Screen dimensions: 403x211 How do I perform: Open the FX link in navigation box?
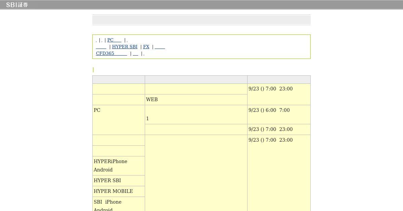pyautogui.click(x=146, y=47)
